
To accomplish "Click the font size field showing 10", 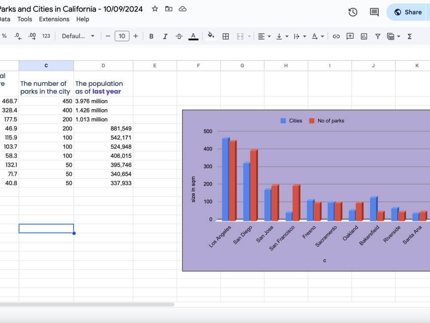I will click(122, 36).
